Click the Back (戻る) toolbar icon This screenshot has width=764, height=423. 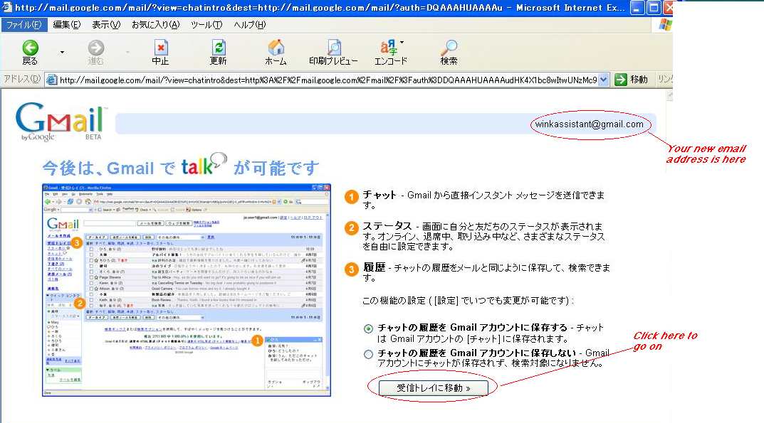click(x=30, y=48)
